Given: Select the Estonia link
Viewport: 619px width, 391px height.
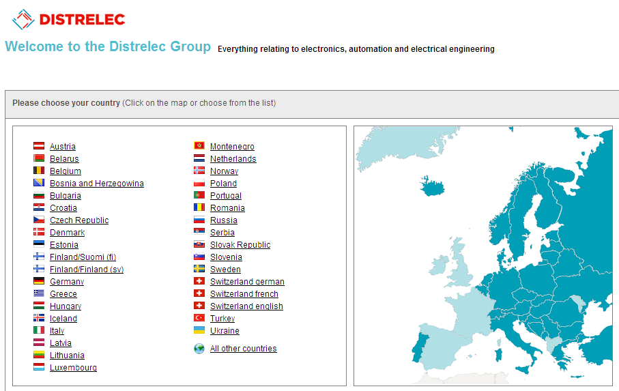Looking at the screenshot, I should (x=64, y=244).
